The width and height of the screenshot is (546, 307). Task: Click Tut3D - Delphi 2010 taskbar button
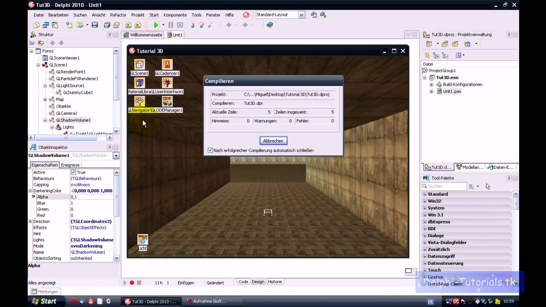click(x=151, y=301)
